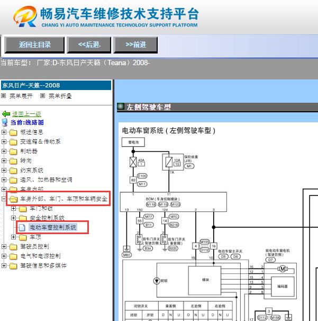Click the 编码器 block in wiring diagram
Screen dimensions: 318x321
coord(283,287)
